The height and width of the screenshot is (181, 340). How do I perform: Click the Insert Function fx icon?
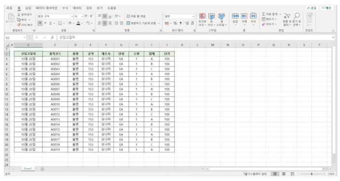pyautogui.click(x=52, y=38)
